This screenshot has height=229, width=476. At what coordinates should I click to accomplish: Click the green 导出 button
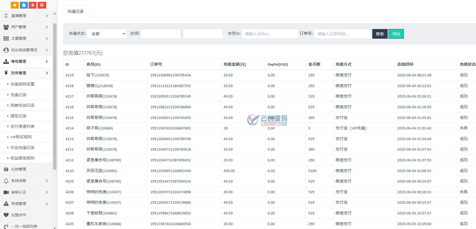pyautogui.click(x=396, y=34)
